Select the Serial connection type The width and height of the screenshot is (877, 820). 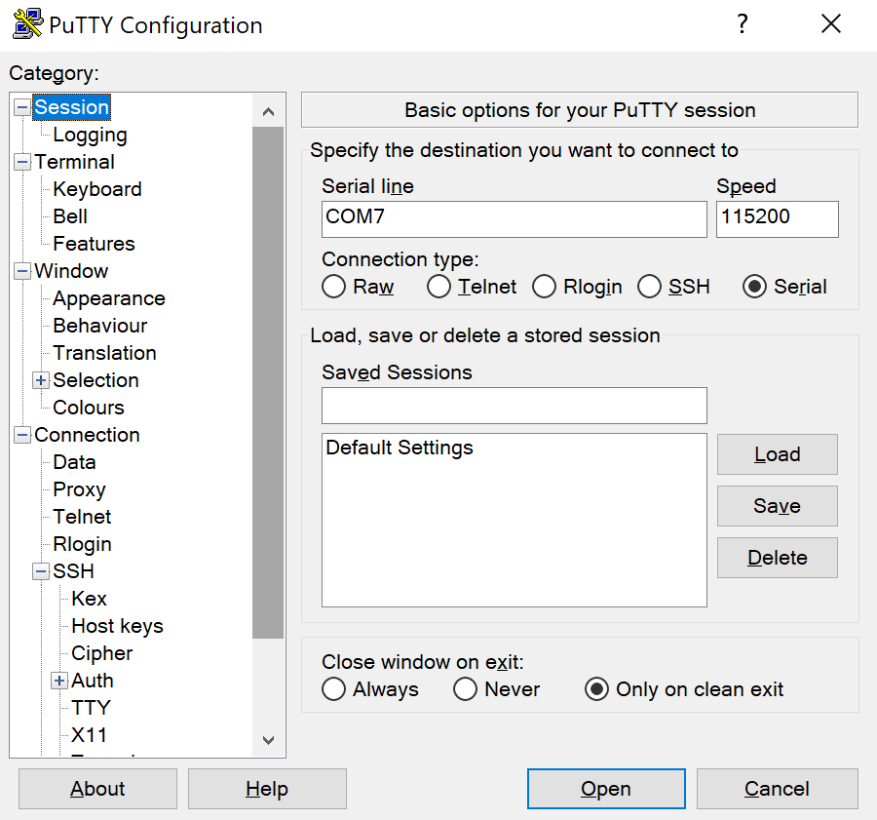pos(754,287)
